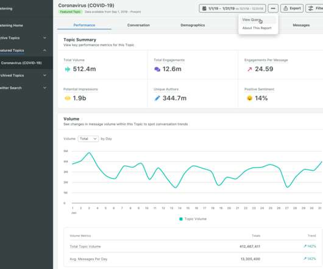Open the three-dot more options menu
Image resolution: width=323 pixels, height=269 pixels.
click(273, 9)
